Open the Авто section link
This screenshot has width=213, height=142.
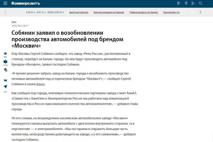pos(14,22)
